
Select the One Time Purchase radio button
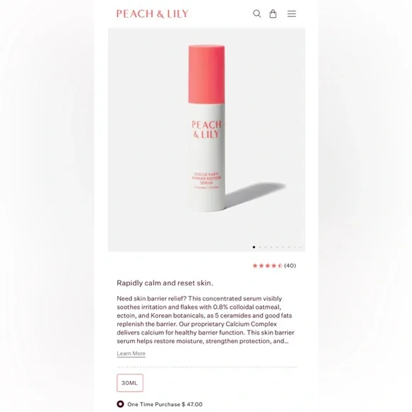pos(120,404)
